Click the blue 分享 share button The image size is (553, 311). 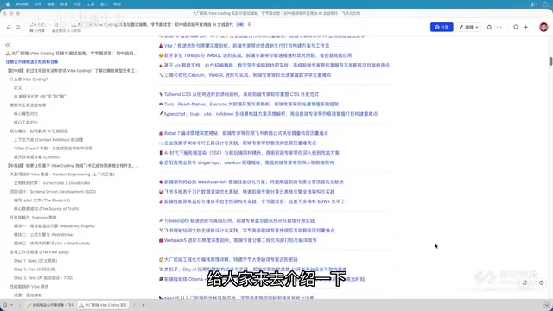coord(442,27)
